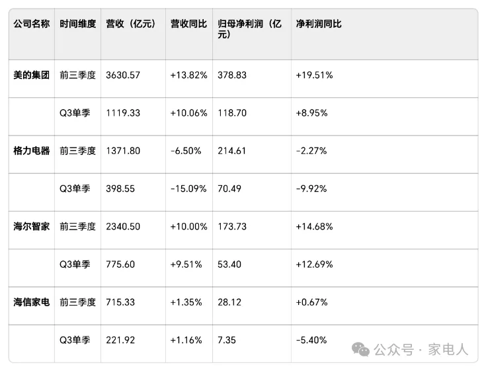Click the 营收同比 column header

coord(188,24)
